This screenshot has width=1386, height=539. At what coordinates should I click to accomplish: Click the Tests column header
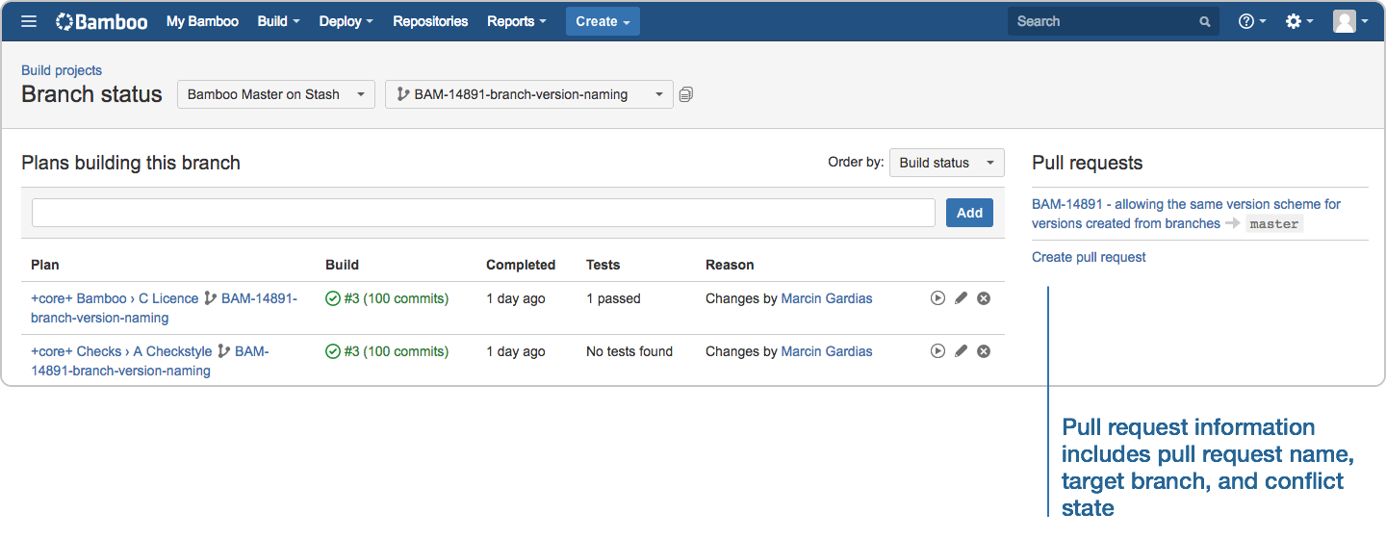tap(603, 265)
